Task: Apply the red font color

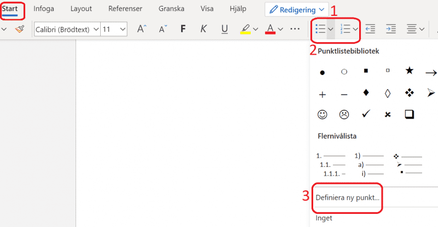Action: [x=270, y=29]
